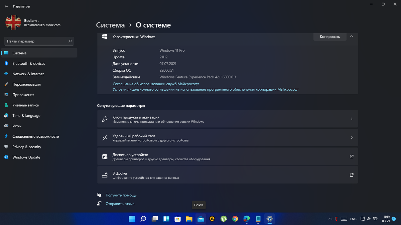The image size is (401, 225).
Task: Collapse the Характеристики Windows section
Action: point(352,37)
